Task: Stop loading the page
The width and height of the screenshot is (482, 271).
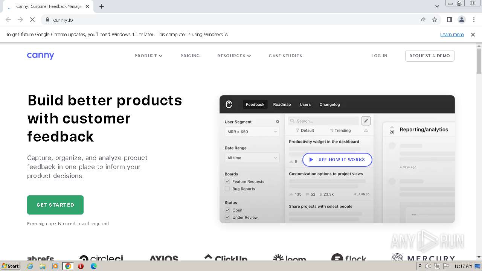Action: click(32, 20)
